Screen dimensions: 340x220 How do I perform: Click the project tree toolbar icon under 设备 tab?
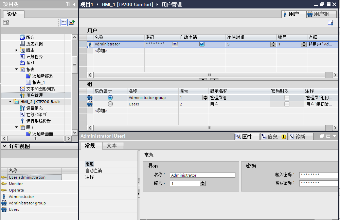pyautogui.click(x=6, y=22)
